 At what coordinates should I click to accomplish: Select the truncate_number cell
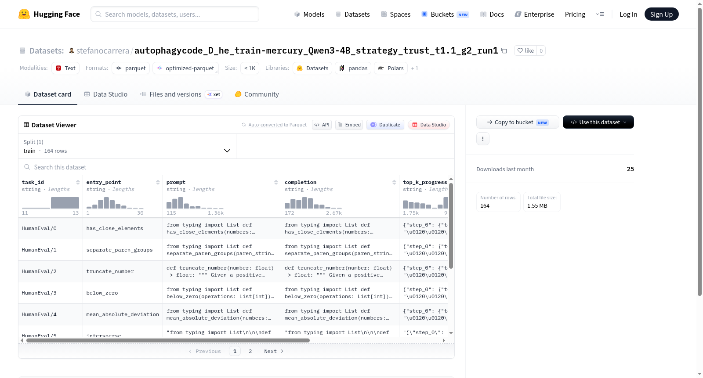[123, 271]
